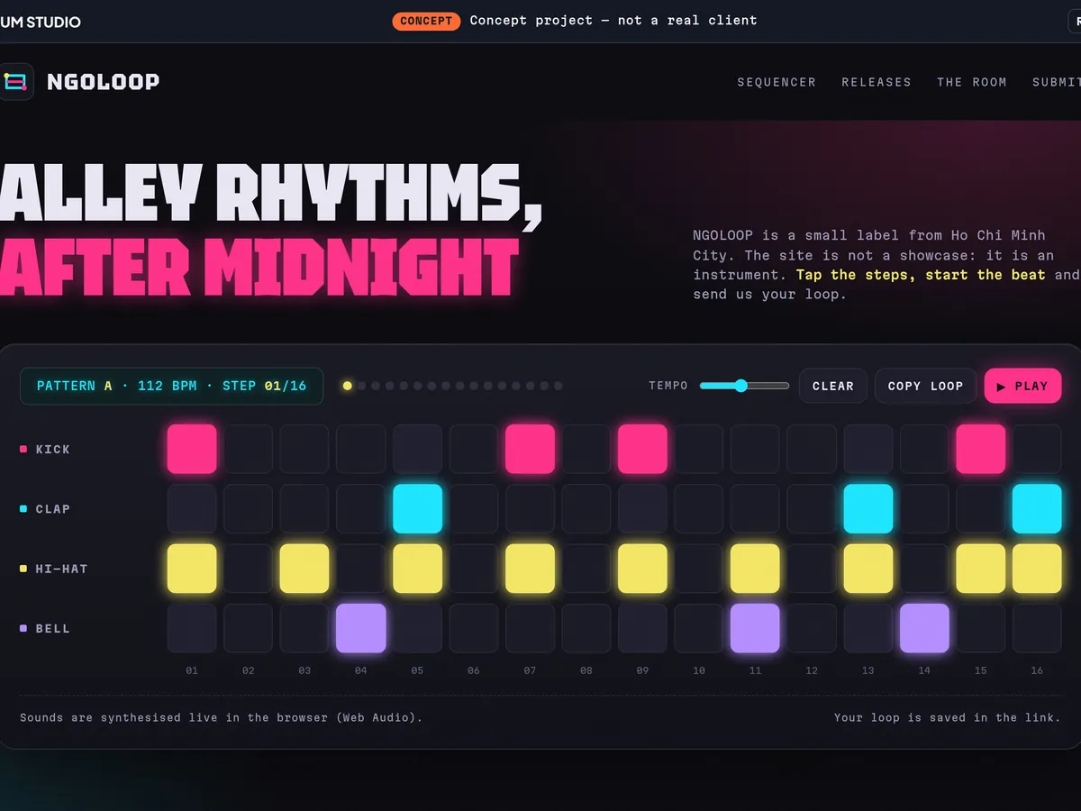Click the pattern A 112 BPM status display
The height and width of the screenshot is (811, 1081).
[x=171, y=386]
